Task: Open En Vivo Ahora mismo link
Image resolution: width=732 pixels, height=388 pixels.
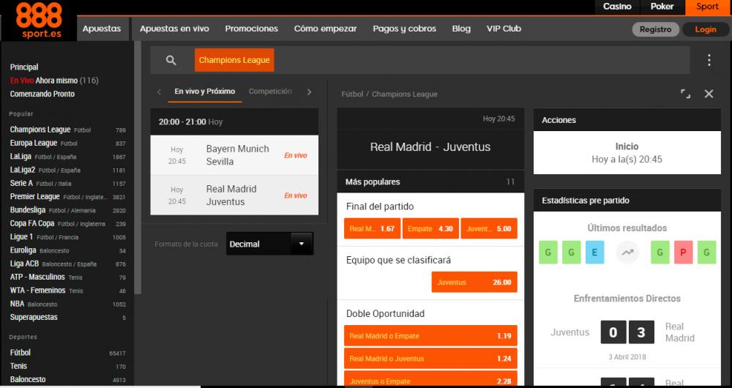Action: [x=54, y=81]
